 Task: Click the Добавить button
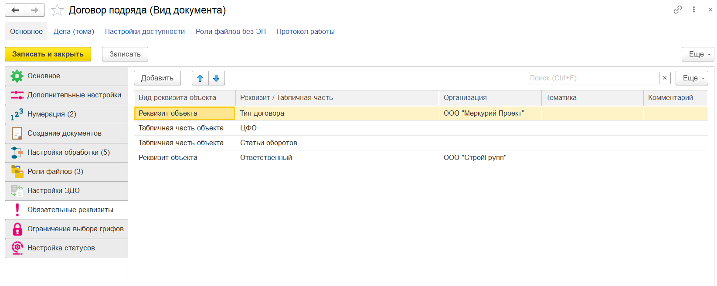(157, 78)
